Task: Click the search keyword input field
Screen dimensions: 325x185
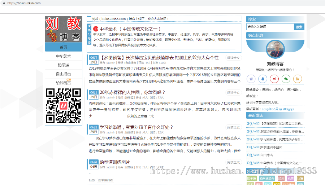Action: click(x=270, y=27)
